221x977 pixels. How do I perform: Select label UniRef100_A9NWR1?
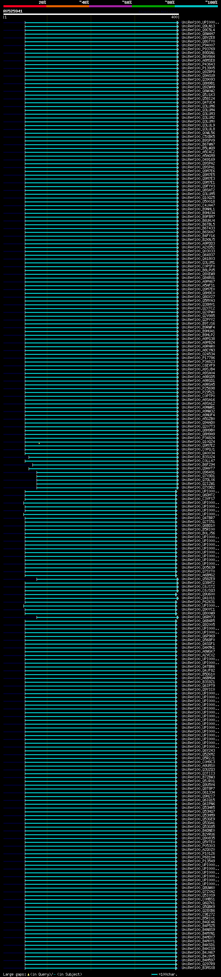(x=198, y=407)
